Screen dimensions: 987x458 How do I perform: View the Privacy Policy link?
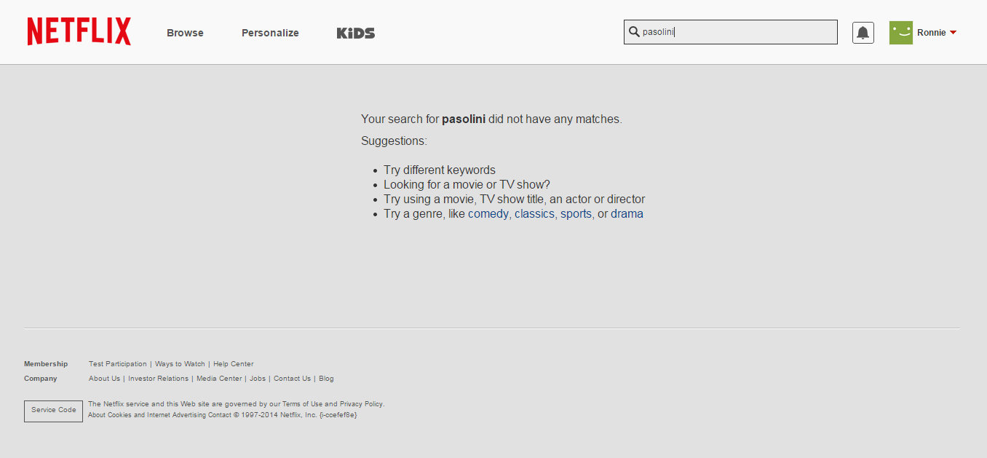coord(361,404)
